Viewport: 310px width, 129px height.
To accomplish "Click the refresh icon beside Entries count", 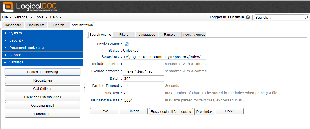I will pyautogui.click(x=127, y=44).
